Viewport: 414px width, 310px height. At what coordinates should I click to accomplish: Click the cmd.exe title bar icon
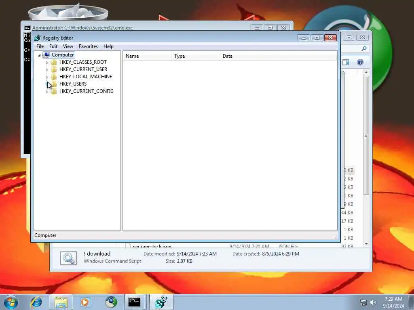tap(27, 28)
